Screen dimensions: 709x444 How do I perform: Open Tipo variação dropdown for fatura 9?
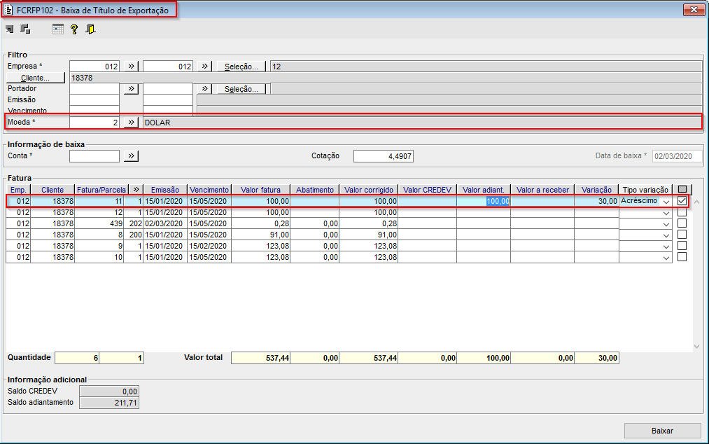(666, 247)
